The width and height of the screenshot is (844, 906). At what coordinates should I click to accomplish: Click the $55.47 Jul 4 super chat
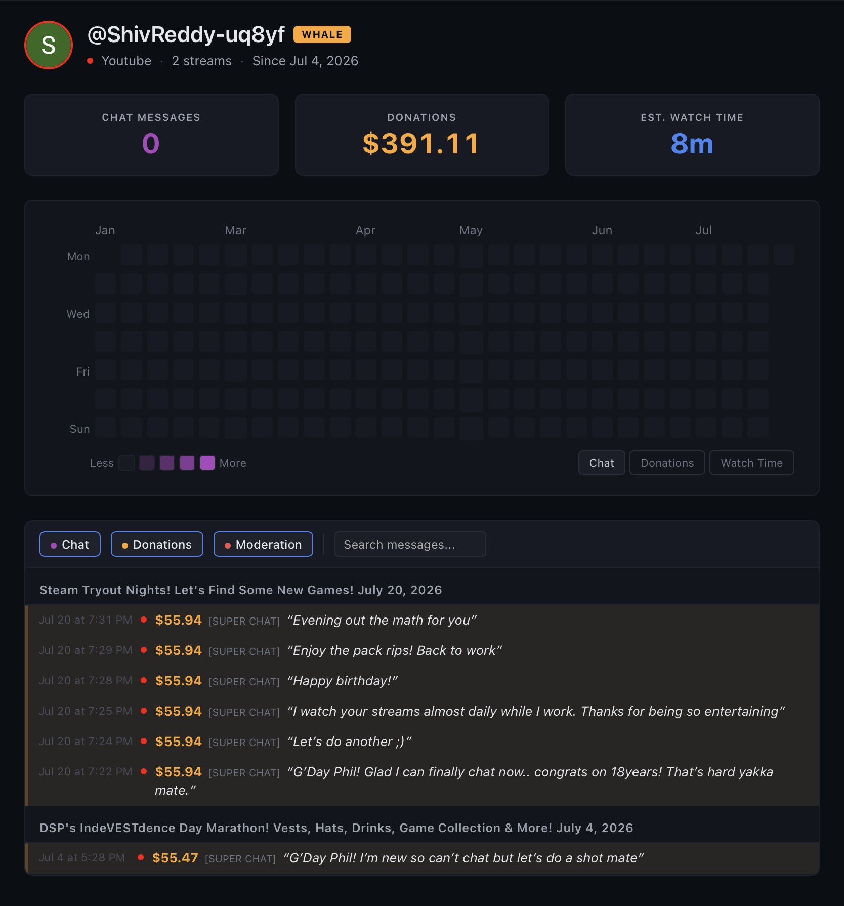click(422, 858)
